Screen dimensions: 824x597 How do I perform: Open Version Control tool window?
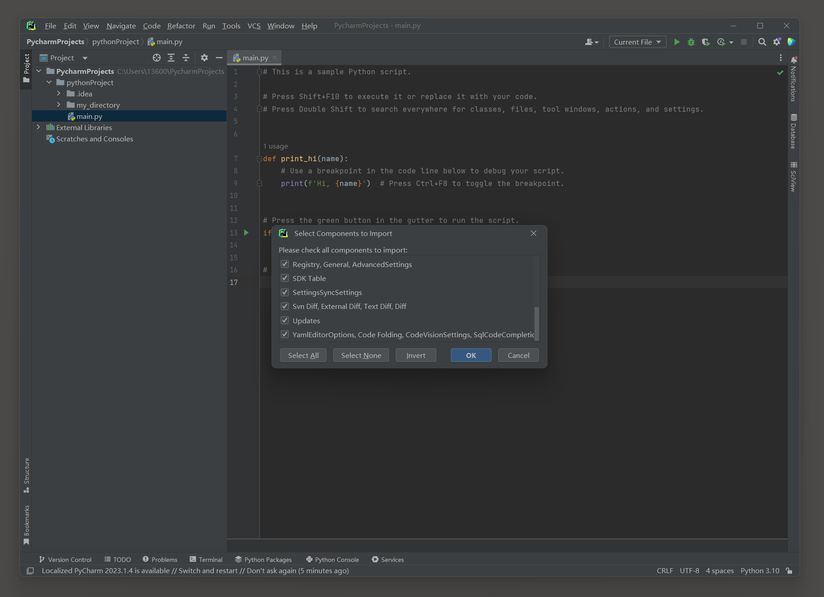(x=65, y=560)
